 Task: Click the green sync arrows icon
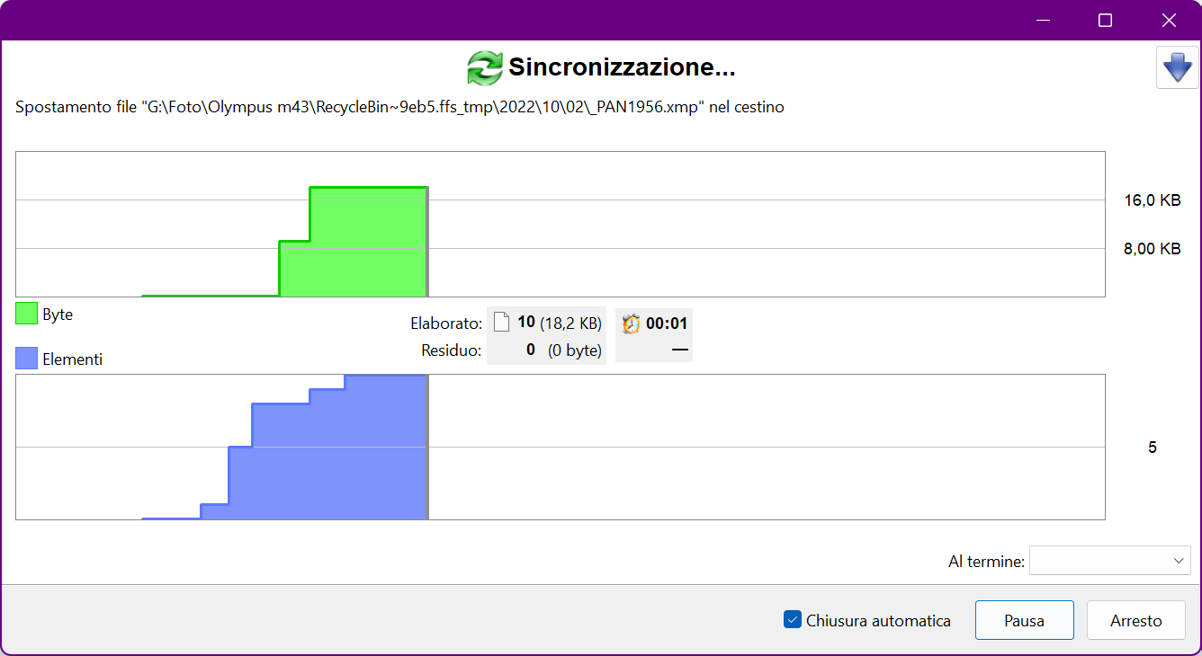tap(482, 66)
